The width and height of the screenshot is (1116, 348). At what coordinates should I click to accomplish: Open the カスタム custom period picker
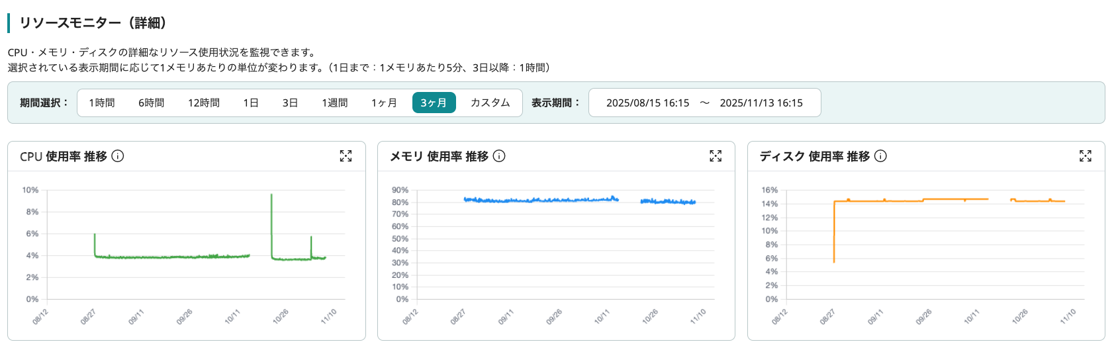pos(490,103)
